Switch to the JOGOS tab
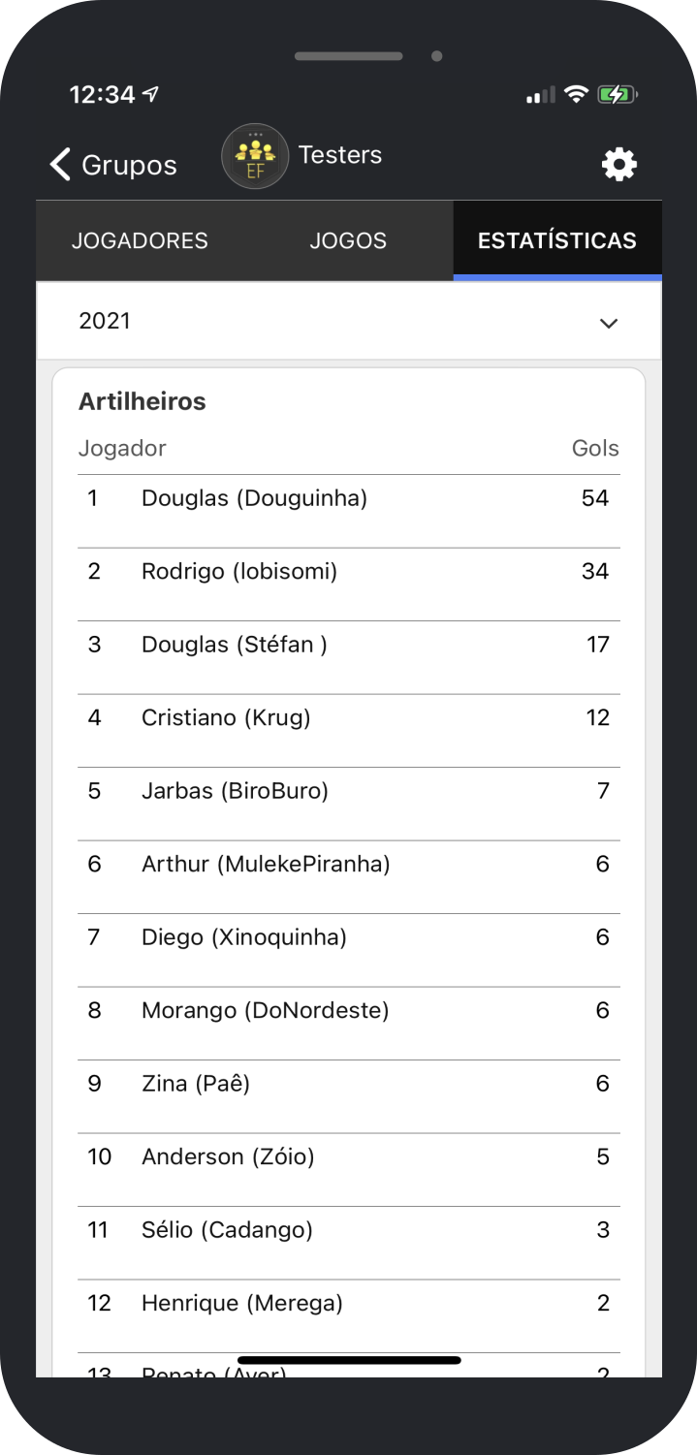The height and width of the screenshot is (1455, 697). 348,239
